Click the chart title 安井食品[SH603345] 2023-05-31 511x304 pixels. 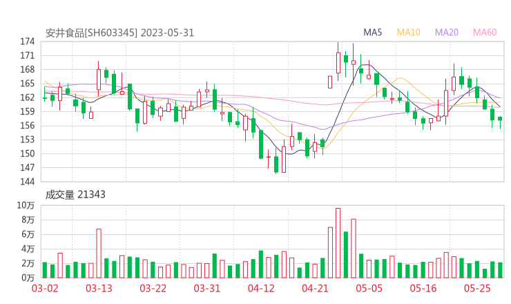pos(119,33)
